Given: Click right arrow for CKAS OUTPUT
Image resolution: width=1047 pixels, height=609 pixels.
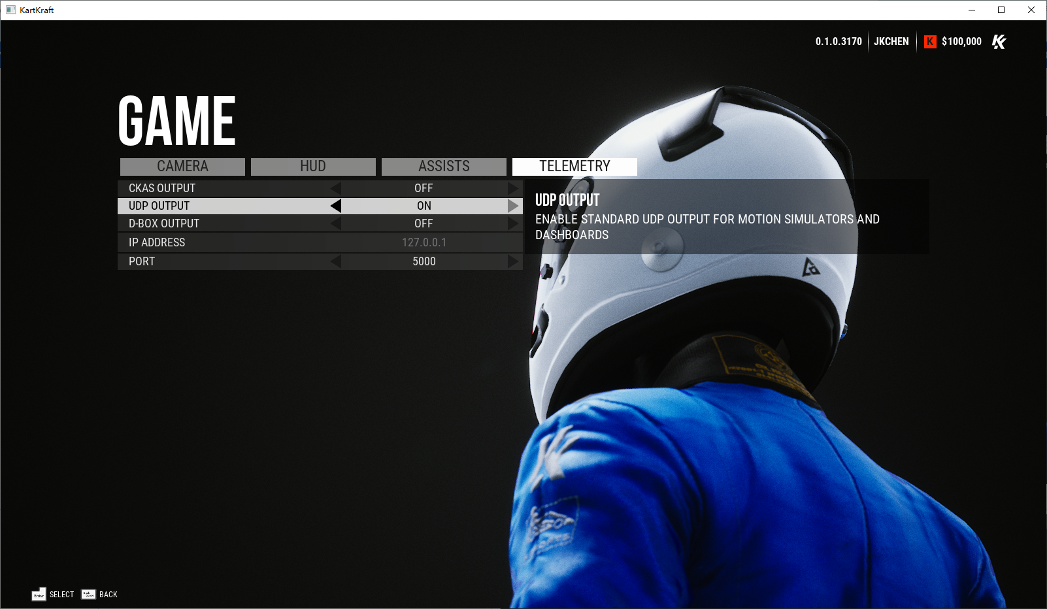Looking at the screenshot, I should [x=513, y=188].
